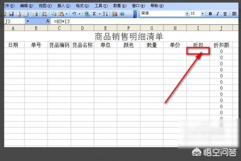Select column C header
This screenshot has height=161, width=241.
(59, 28)
